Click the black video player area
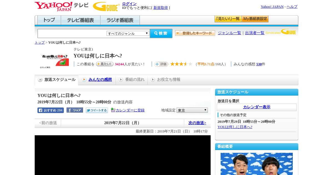Screen dimensions: 333x175 click(x=123, y=155)
